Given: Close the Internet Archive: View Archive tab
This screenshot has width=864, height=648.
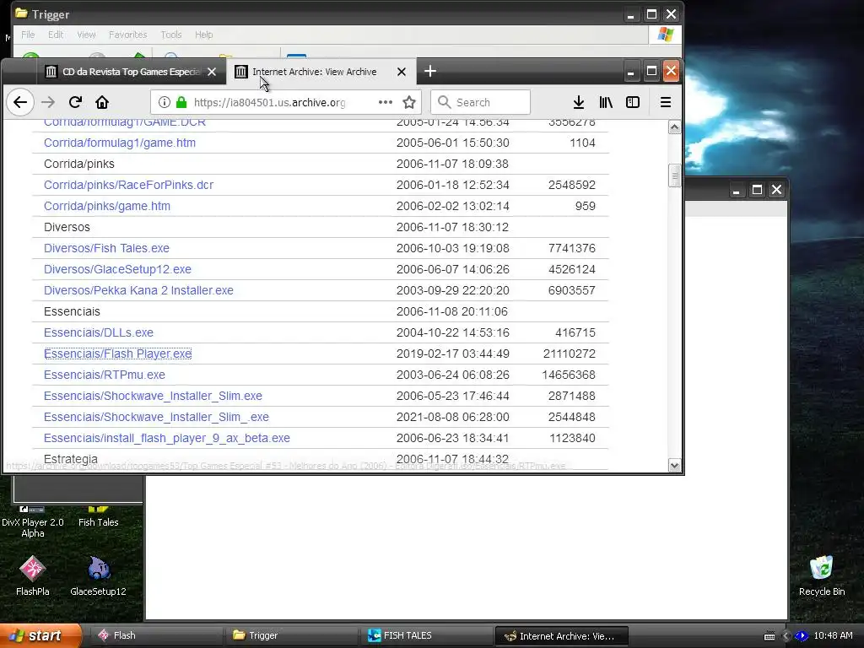Looking at the screenshot, I should 402,72.
